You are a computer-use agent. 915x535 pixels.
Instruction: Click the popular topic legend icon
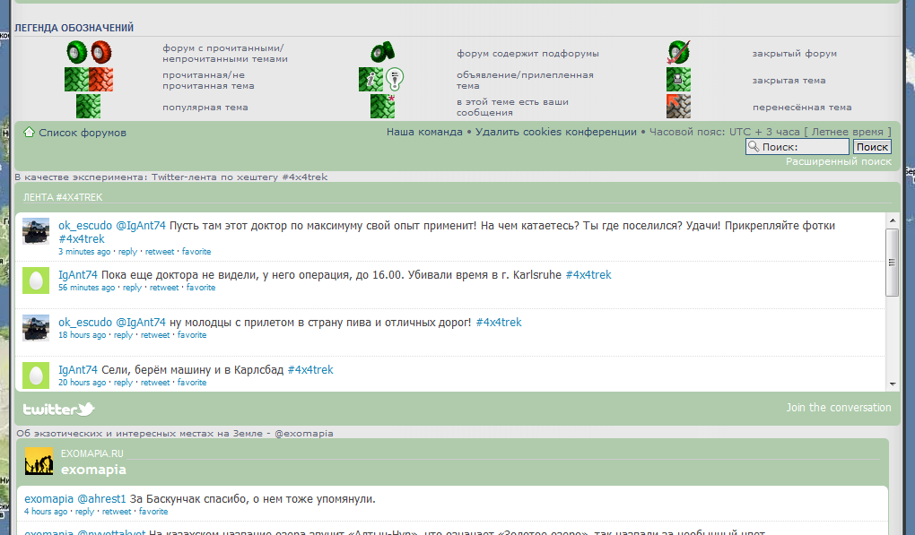[x=88, y=107]
